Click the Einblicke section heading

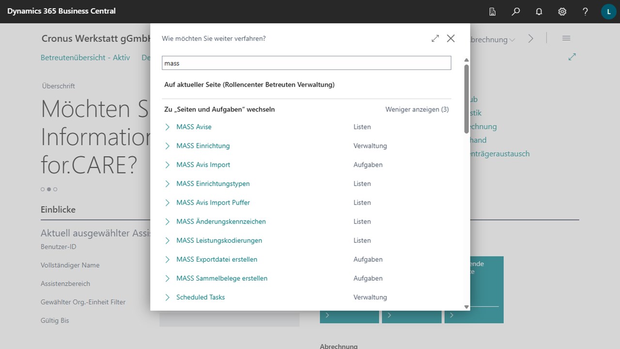(x=58, y=209)
